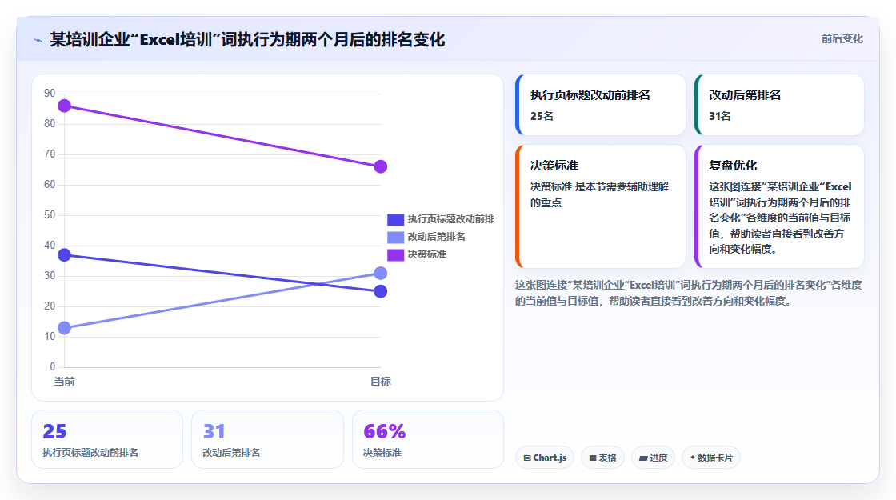Click the Chart.js tag icon

click(527, 458)
